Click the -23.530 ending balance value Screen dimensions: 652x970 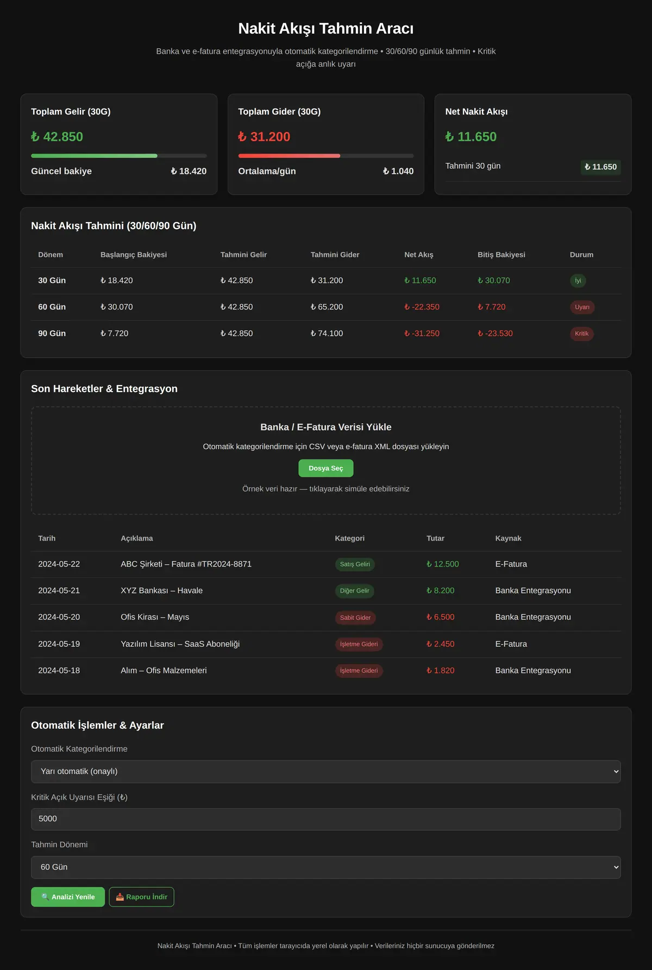click(x=495, y=333)
